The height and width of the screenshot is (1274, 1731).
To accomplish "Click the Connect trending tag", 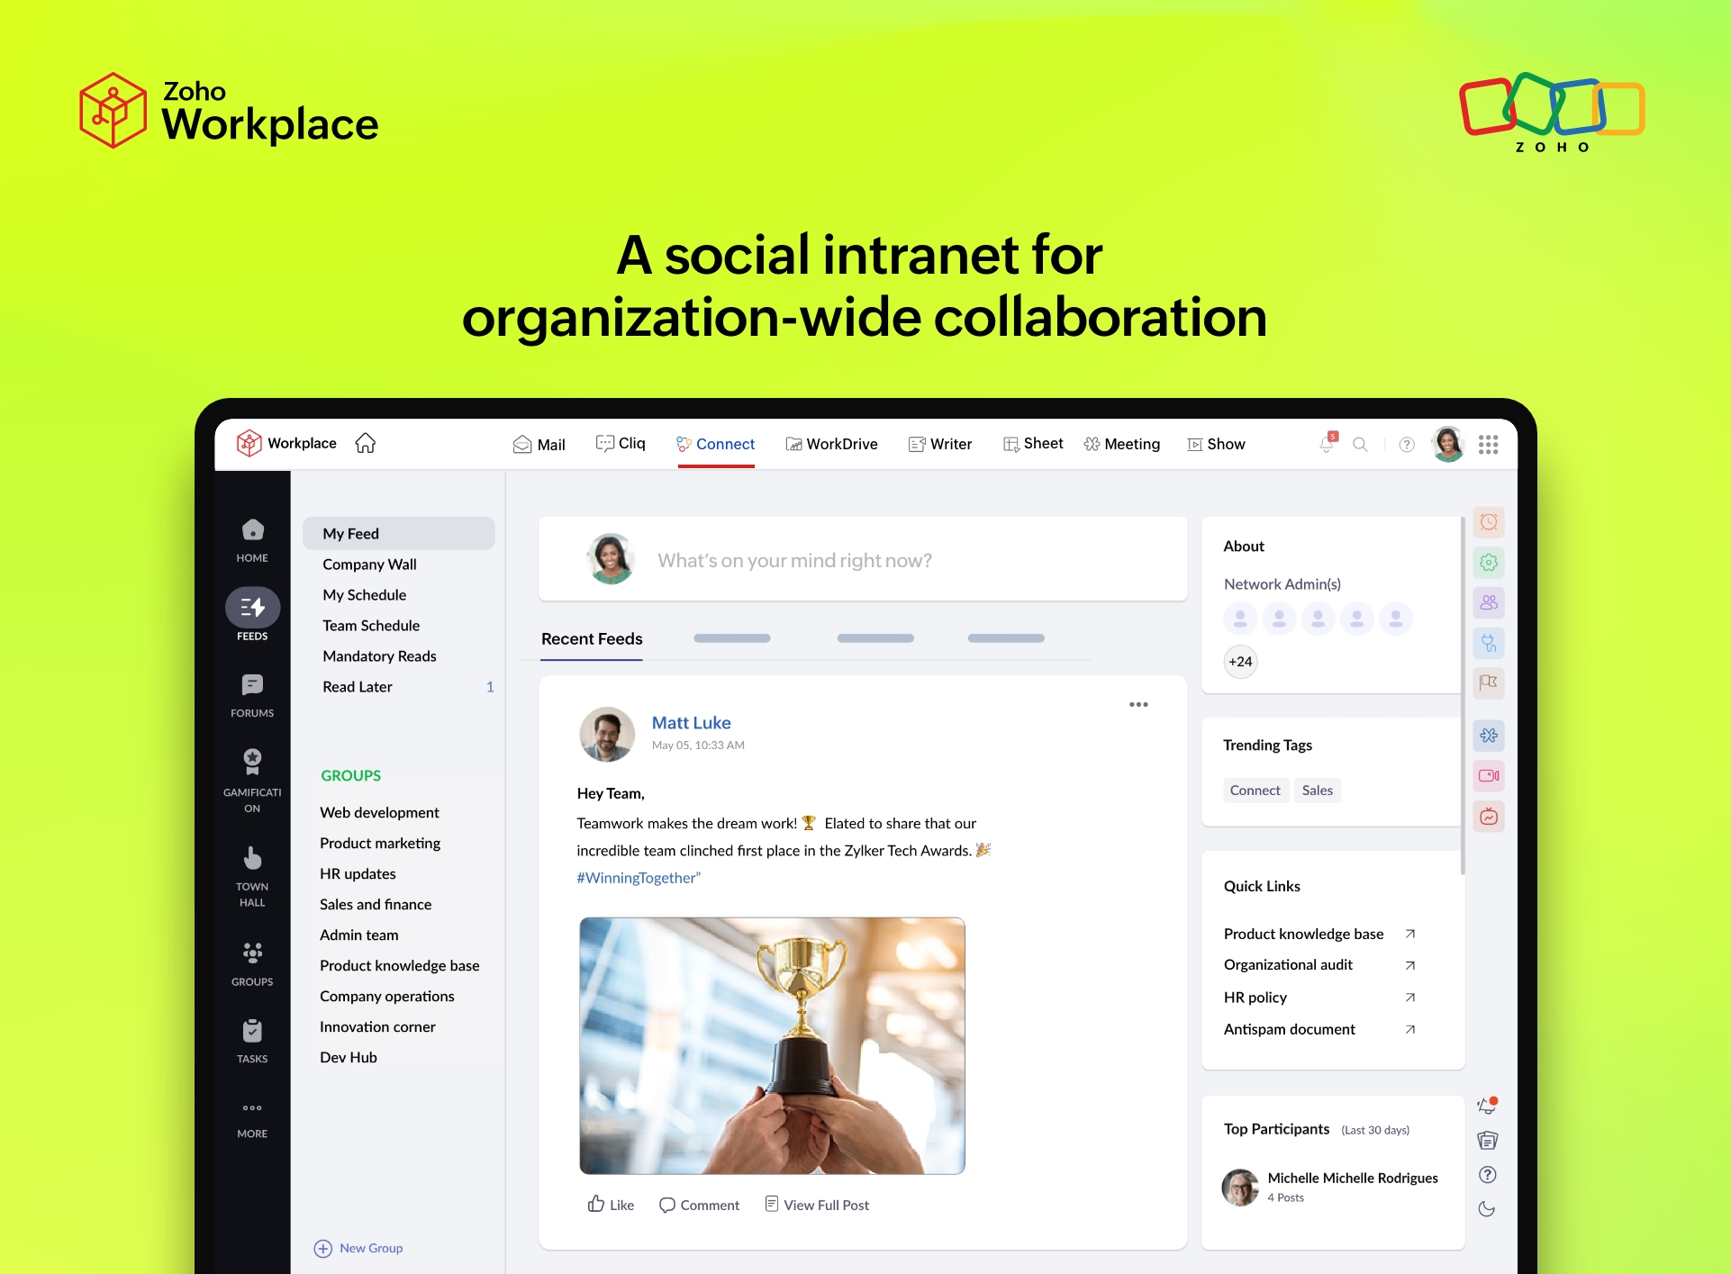I will pos(1255,790).
